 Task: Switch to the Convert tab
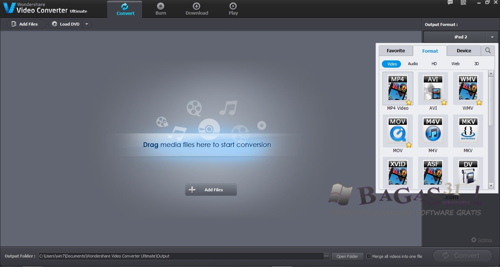point(126,9)
